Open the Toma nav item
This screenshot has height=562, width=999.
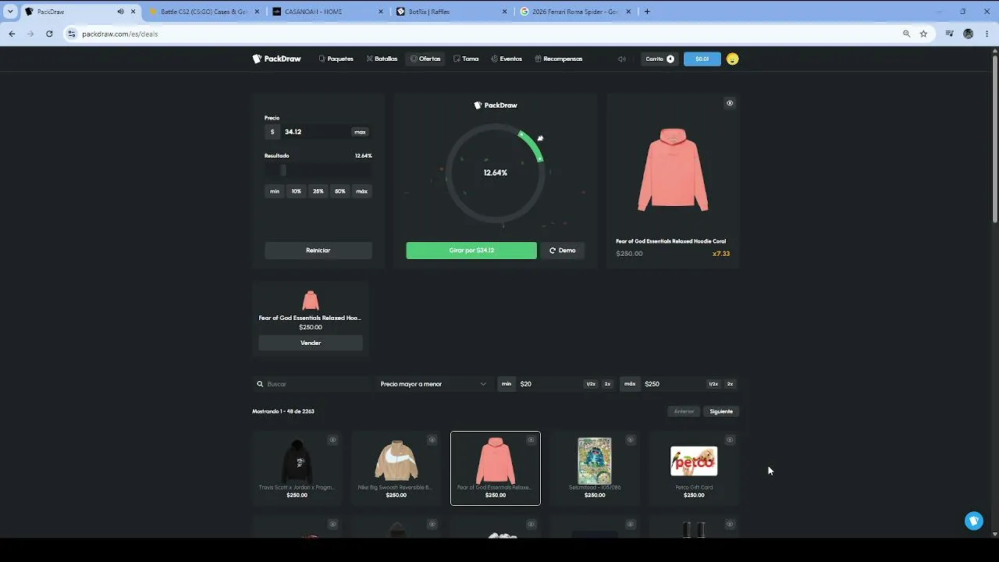pyautogui.click(x=466, y=59)
